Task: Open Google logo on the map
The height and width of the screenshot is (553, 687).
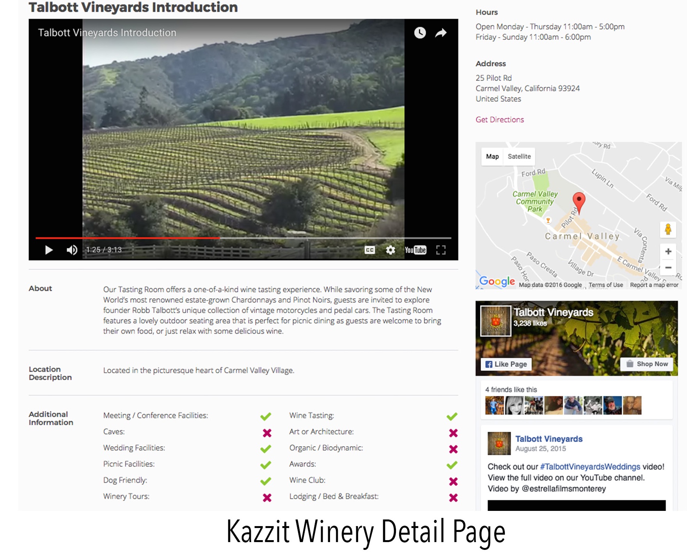Action: point(497,281)
